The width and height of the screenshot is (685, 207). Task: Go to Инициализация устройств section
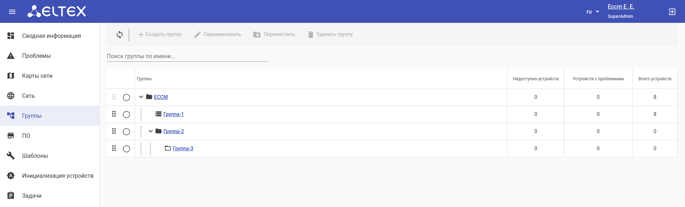[x=57, y=176]
